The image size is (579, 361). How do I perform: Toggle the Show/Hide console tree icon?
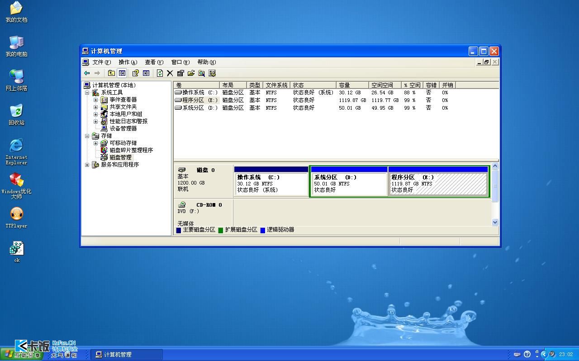click(x=122, y=73)
